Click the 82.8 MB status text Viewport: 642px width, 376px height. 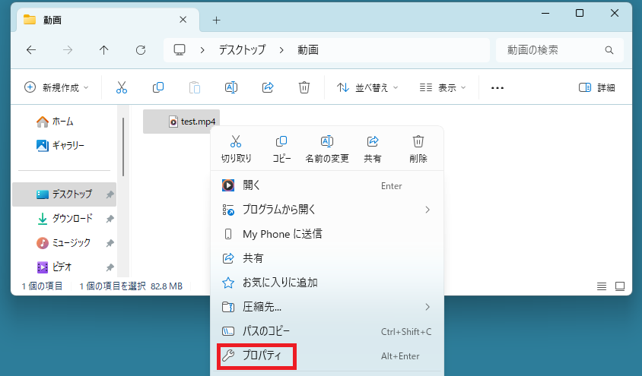coord(167,286)
